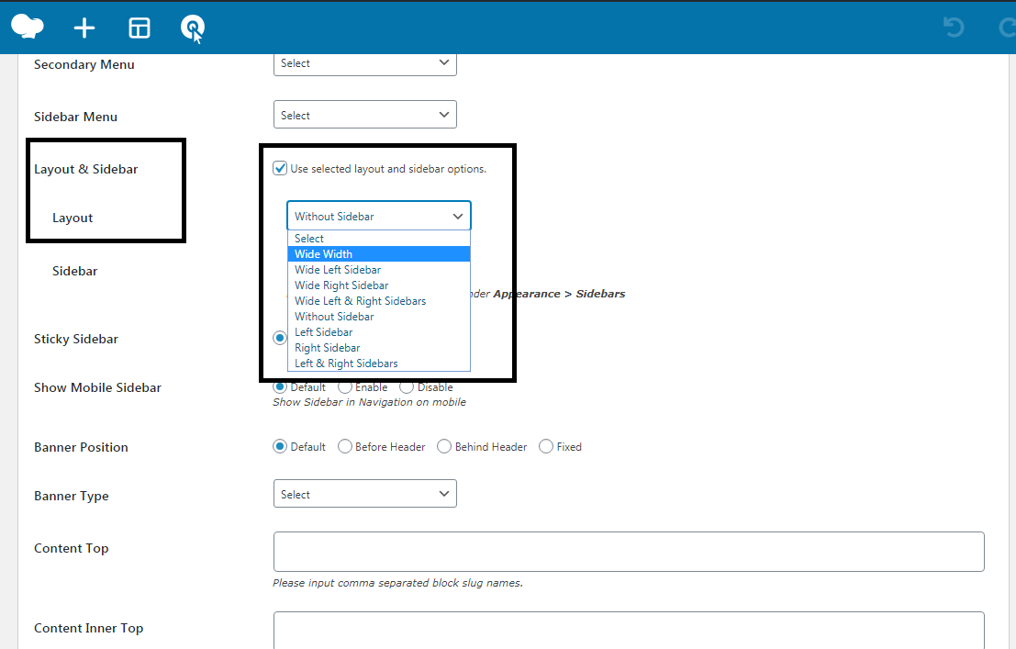Click the 'Layout & Sidebar' label
Image resolution: width=1016 pixels, height=649 pixels.
[x=86, y=169]
